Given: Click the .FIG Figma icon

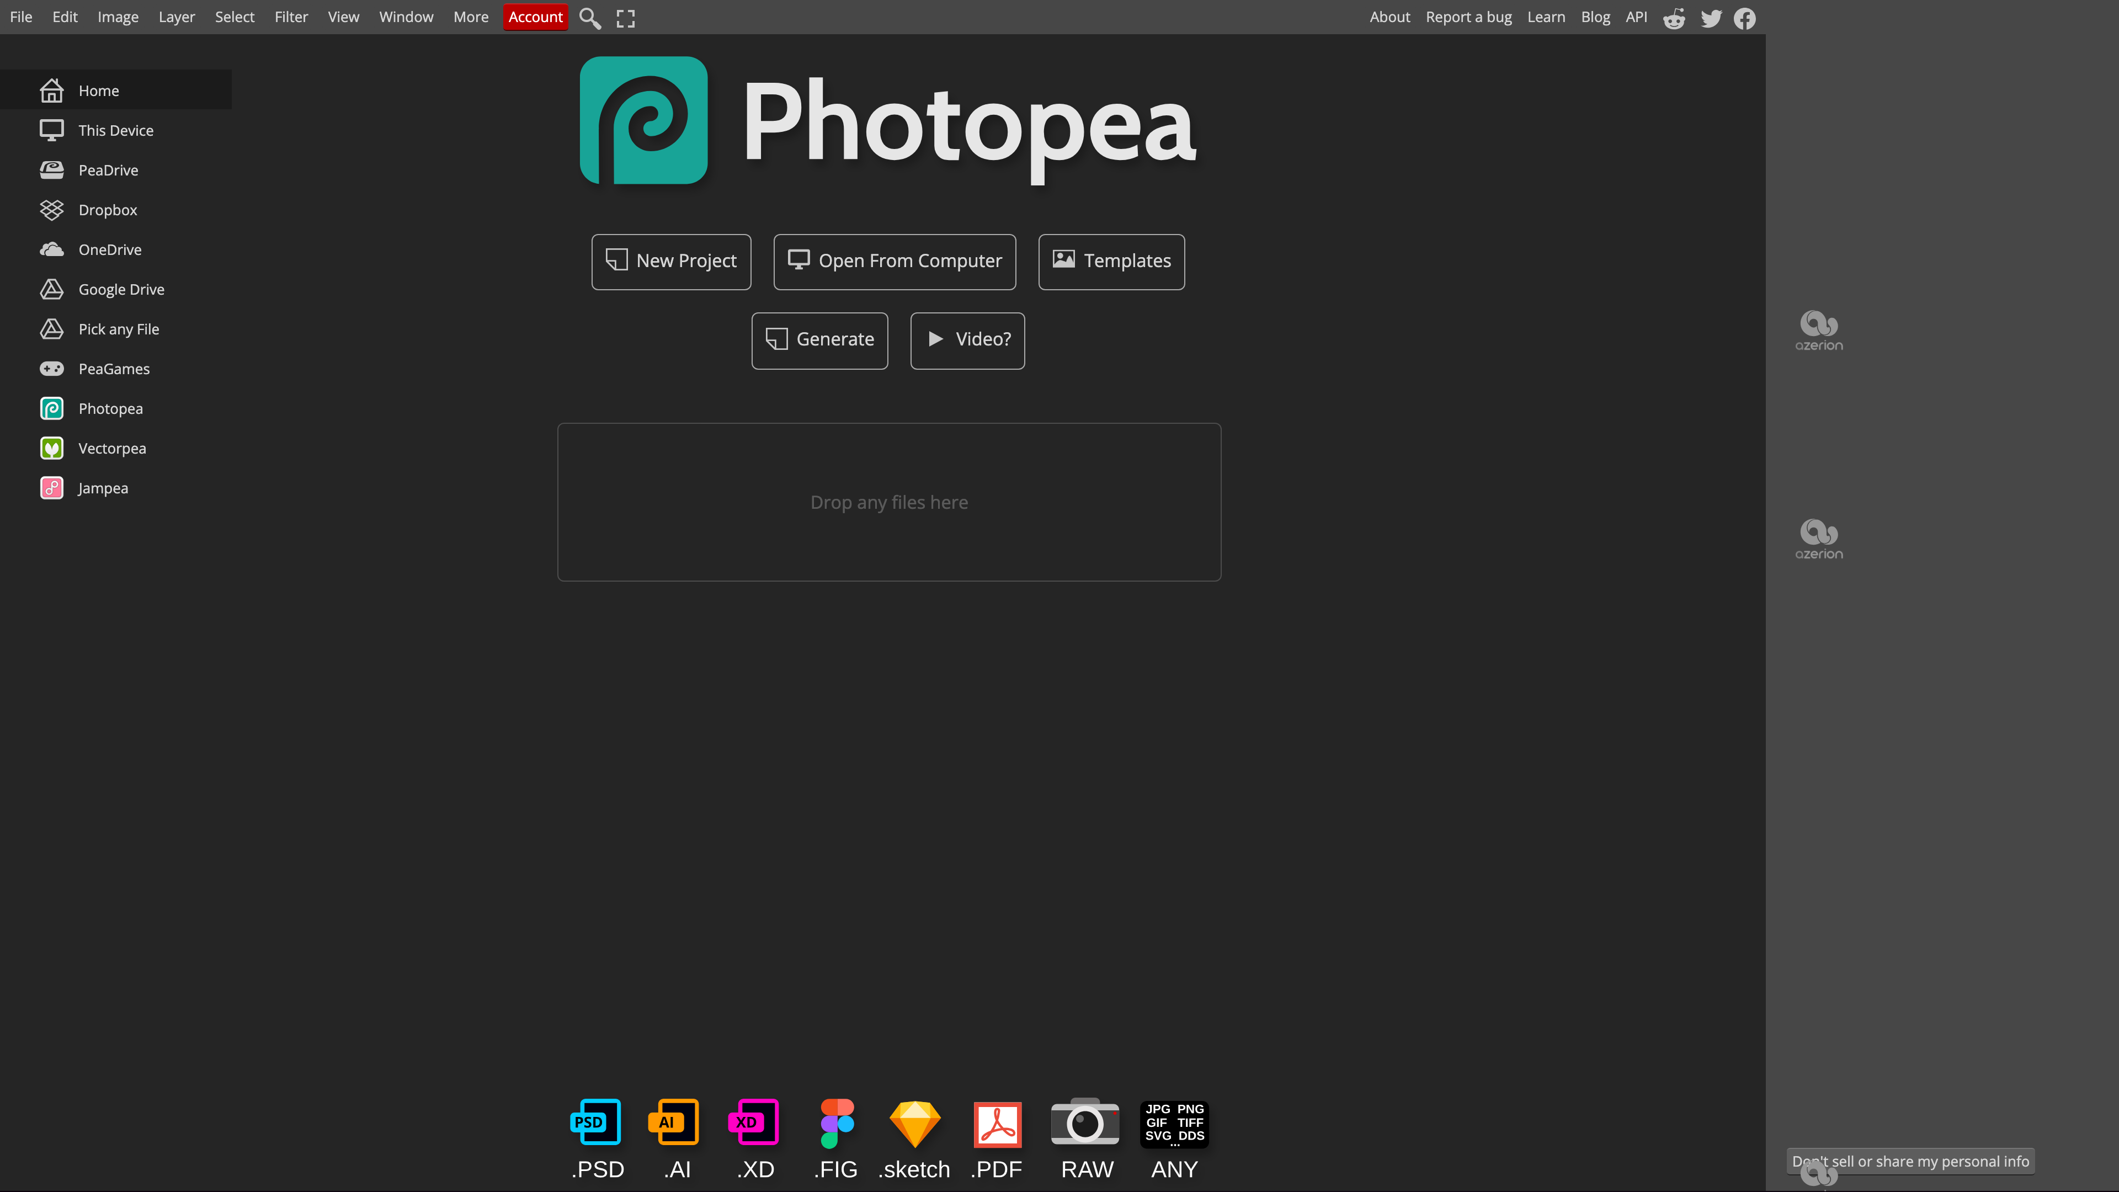Looking at the screenshot, I should point(837,1123).
